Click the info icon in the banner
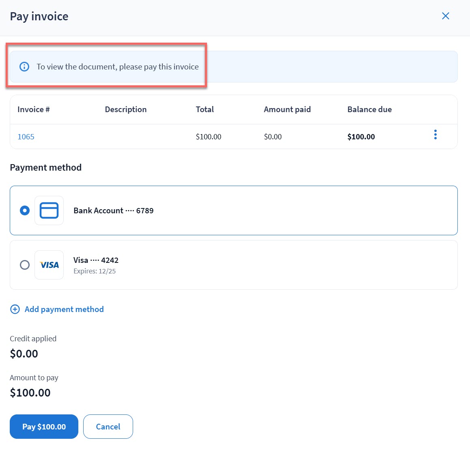The height and width of the screenshot is (453, 470). tap(24, 67)
